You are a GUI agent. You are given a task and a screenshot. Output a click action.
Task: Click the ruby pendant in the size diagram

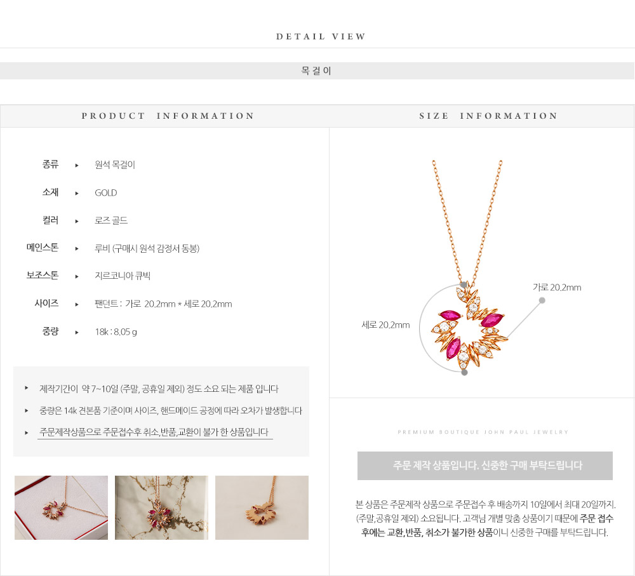tap(469, 327)
